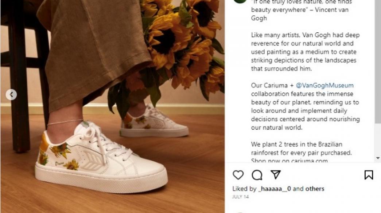
Task: Click the Vincent van Gogh quote text
Action: coord(301,10)
